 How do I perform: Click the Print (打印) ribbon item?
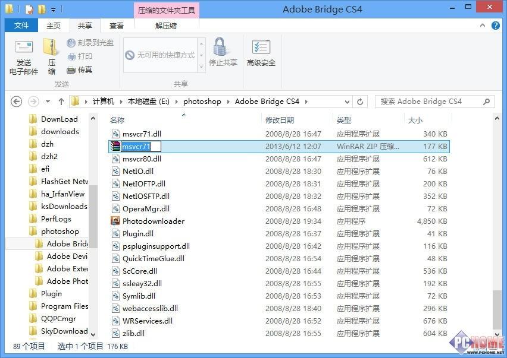point(80,56)
